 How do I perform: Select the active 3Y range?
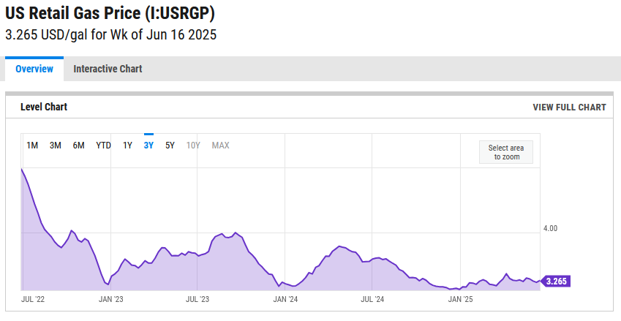pyautogui.click(x=148, y=146)
